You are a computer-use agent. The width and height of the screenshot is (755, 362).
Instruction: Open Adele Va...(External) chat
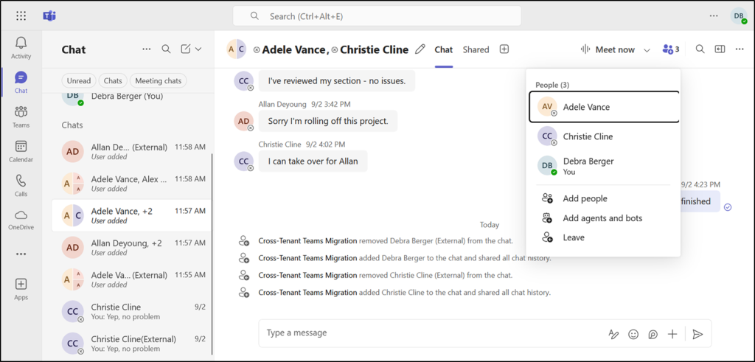[x=131, y=279]
